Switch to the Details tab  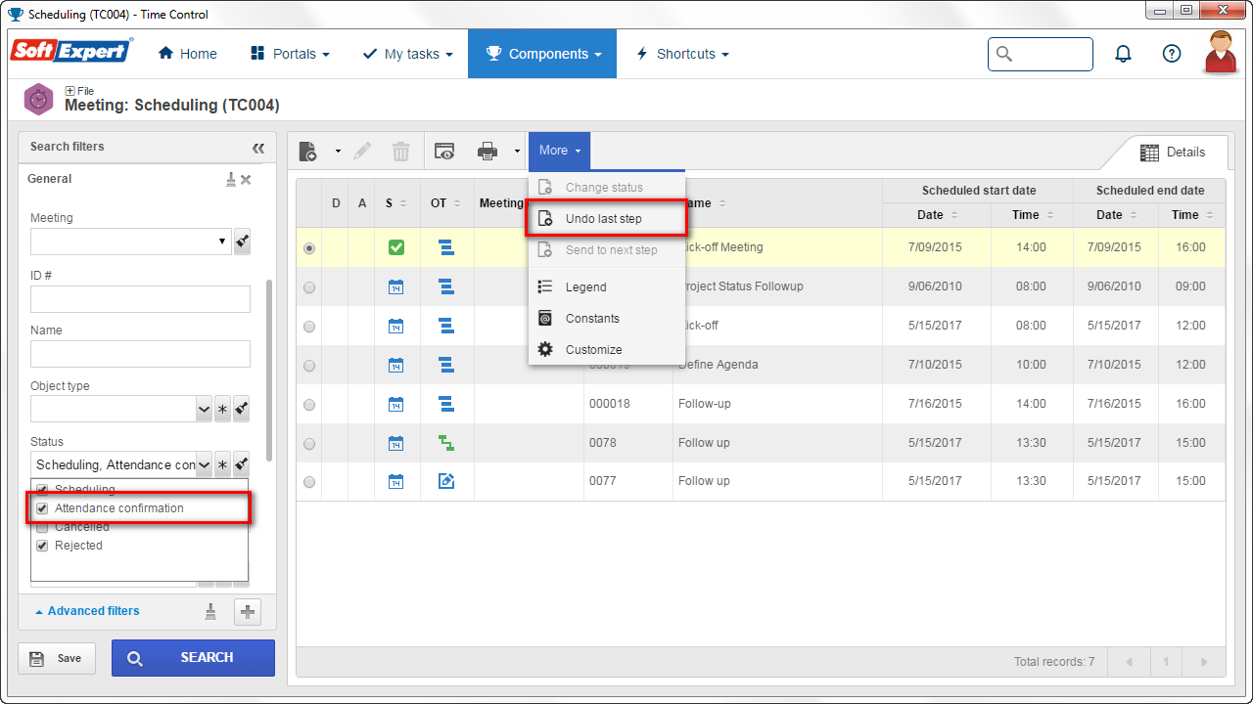point(1173,153)
